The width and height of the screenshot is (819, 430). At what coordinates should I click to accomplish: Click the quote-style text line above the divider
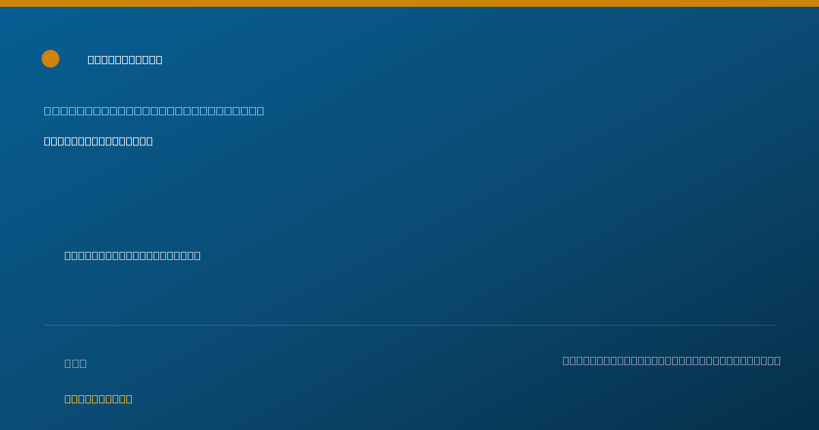132,255
